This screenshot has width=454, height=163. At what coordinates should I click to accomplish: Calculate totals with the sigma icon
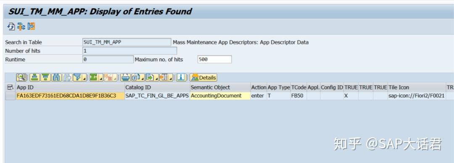94,78
